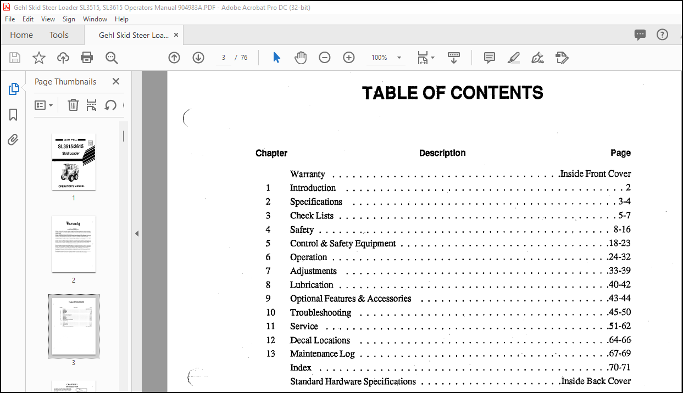Open the View menu
Viewport: 683px width, 393px height.
(x=48, y=19)
